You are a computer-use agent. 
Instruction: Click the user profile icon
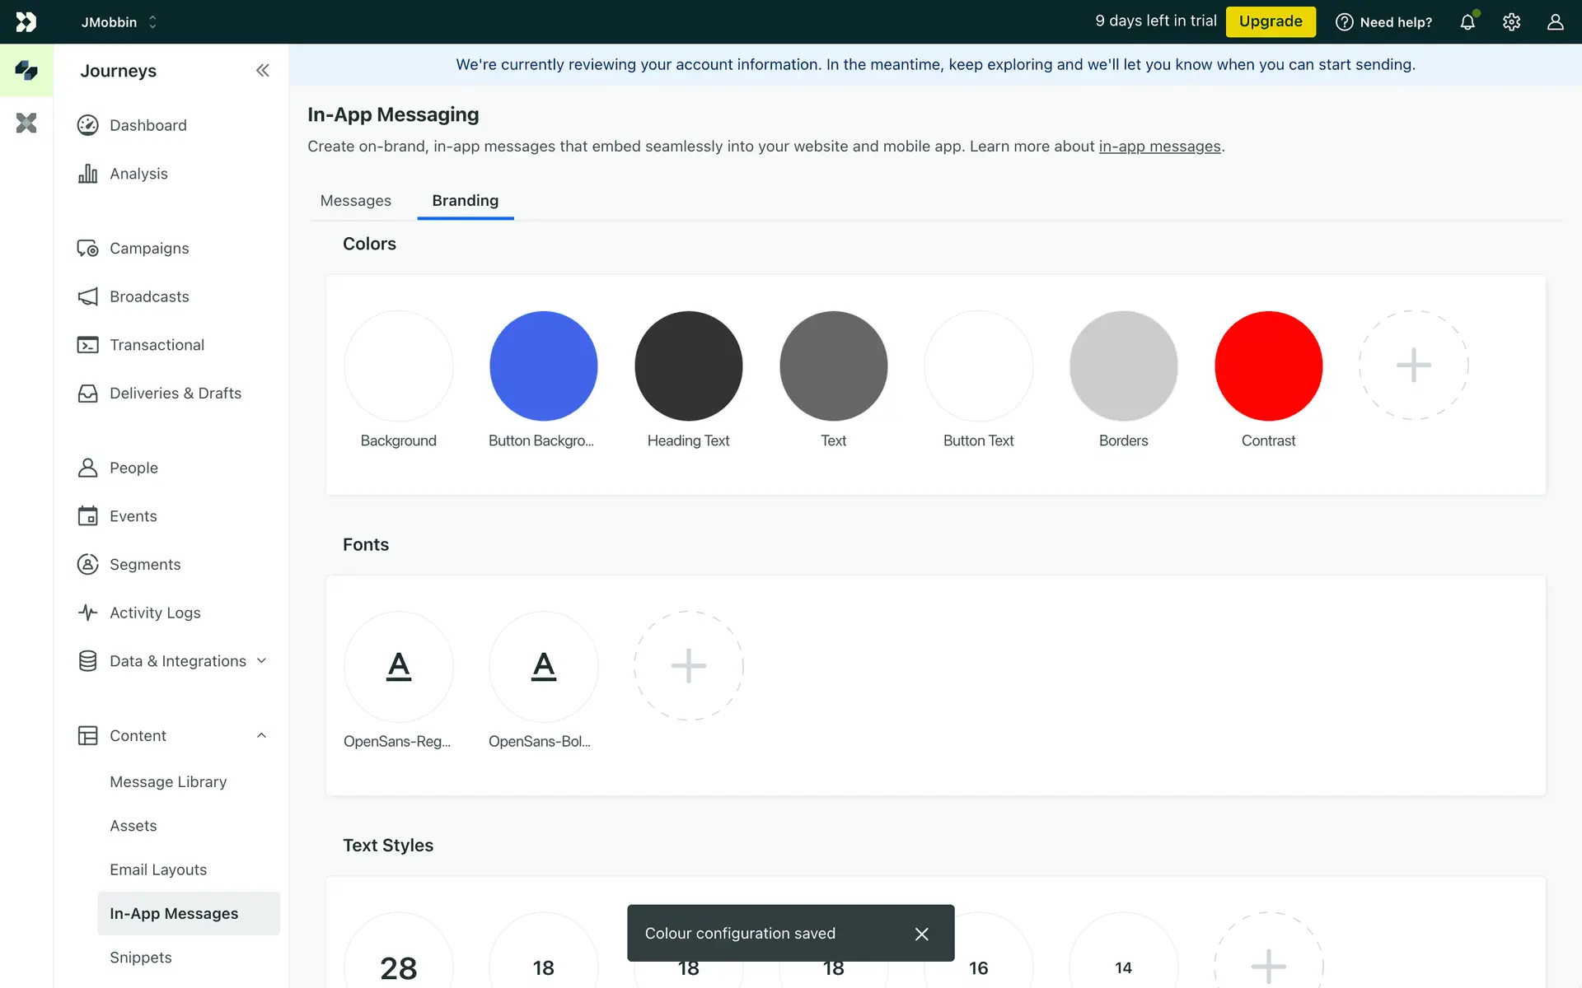1555,22
